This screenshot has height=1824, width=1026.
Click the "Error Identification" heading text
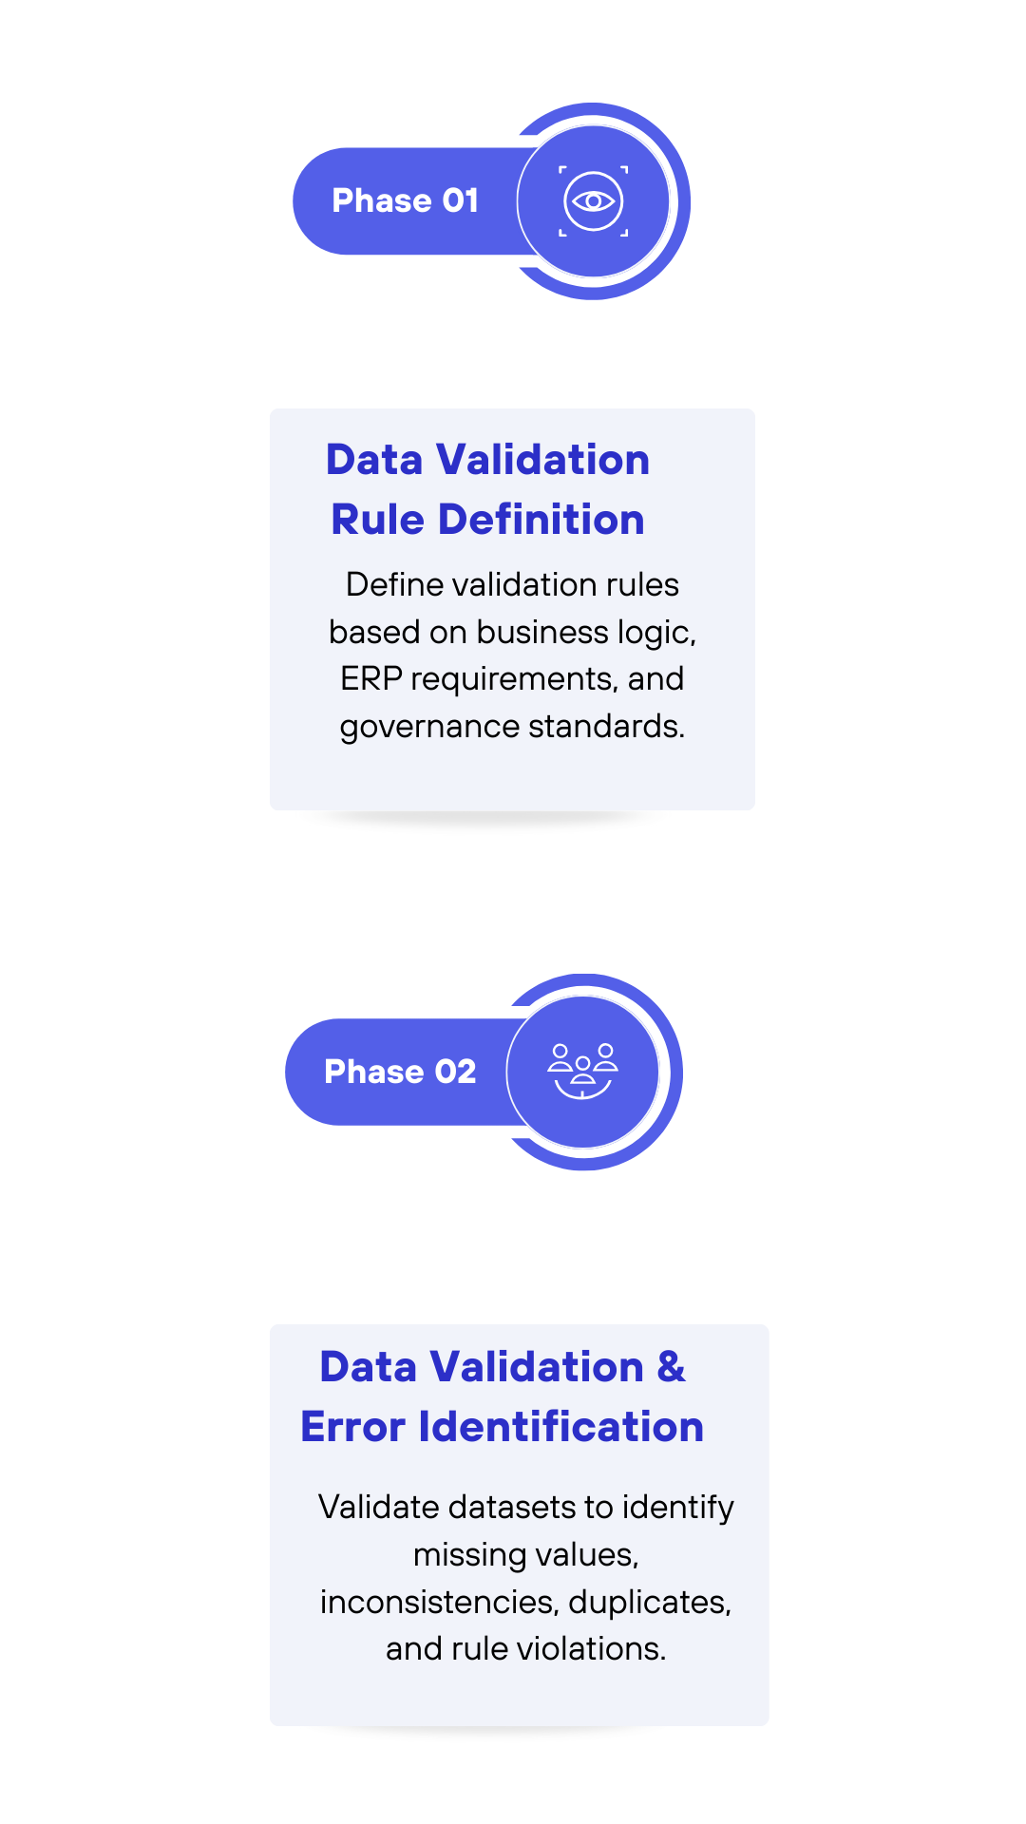502,1427
